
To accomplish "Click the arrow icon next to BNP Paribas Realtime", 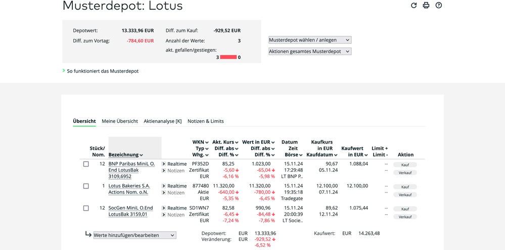I will point(164,164).
